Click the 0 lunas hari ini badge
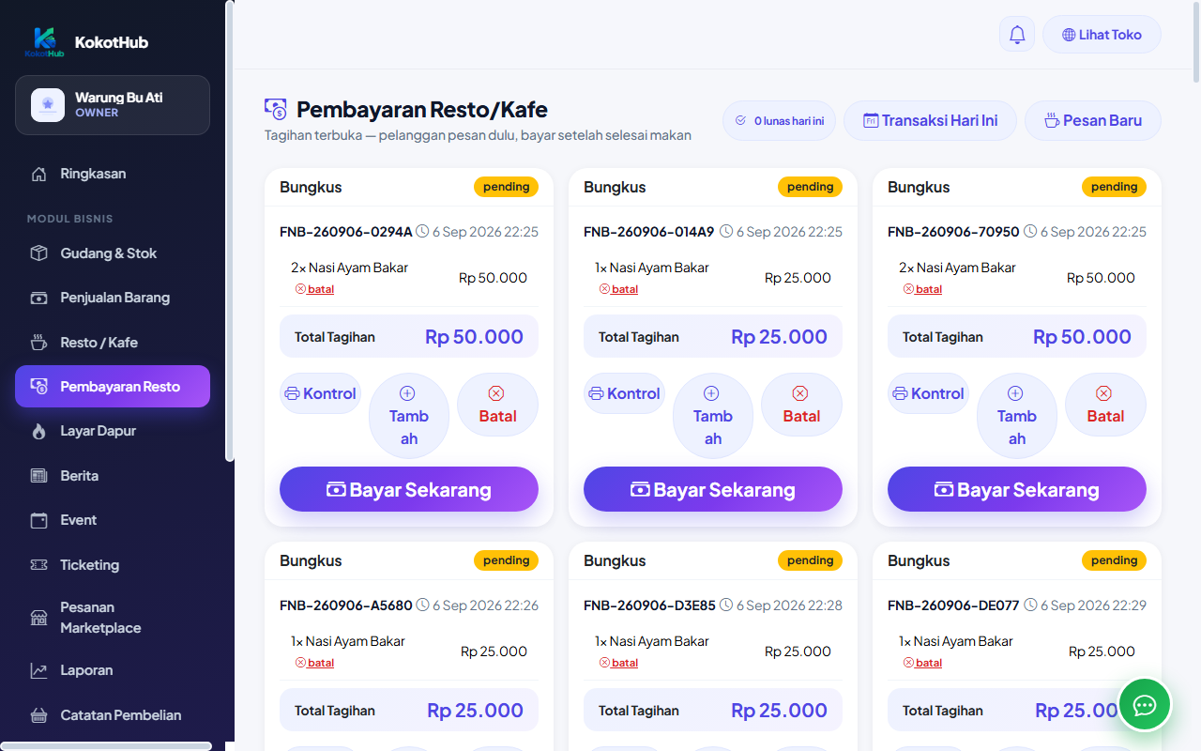 (x=779, y=120)
